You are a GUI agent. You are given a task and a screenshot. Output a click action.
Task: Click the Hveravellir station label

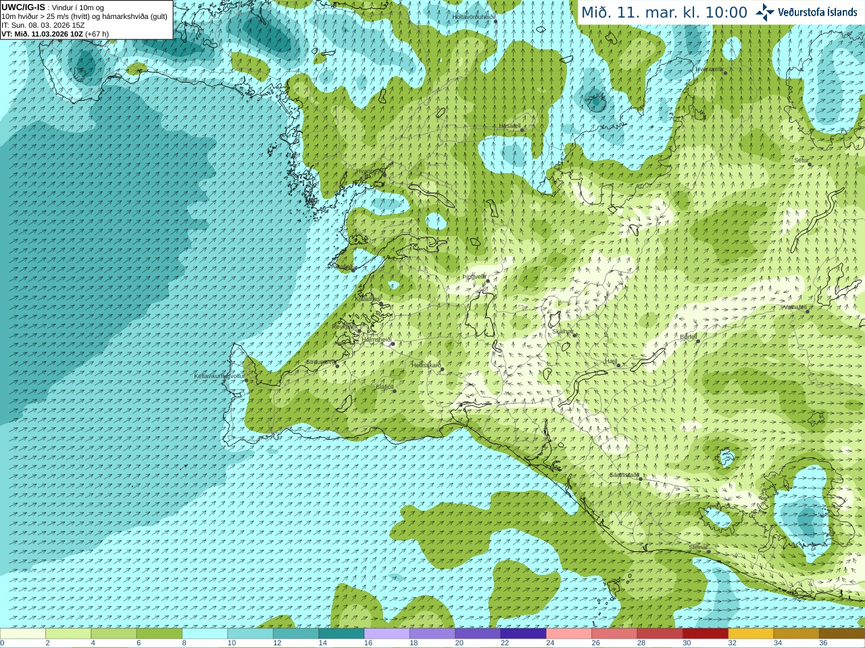coord(710,69)
